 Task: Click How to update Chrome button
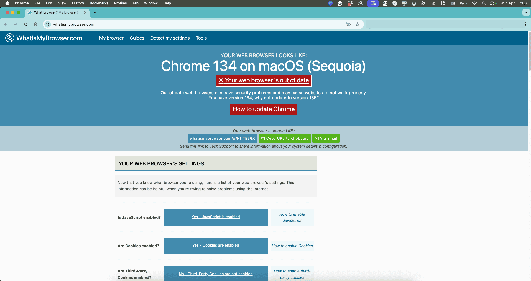[x=264, y=109]
